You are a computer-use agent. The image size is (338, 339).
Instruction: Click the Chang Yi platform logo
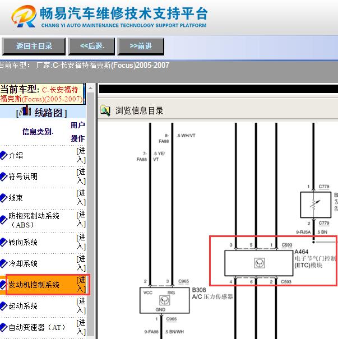tap(24, 16)
